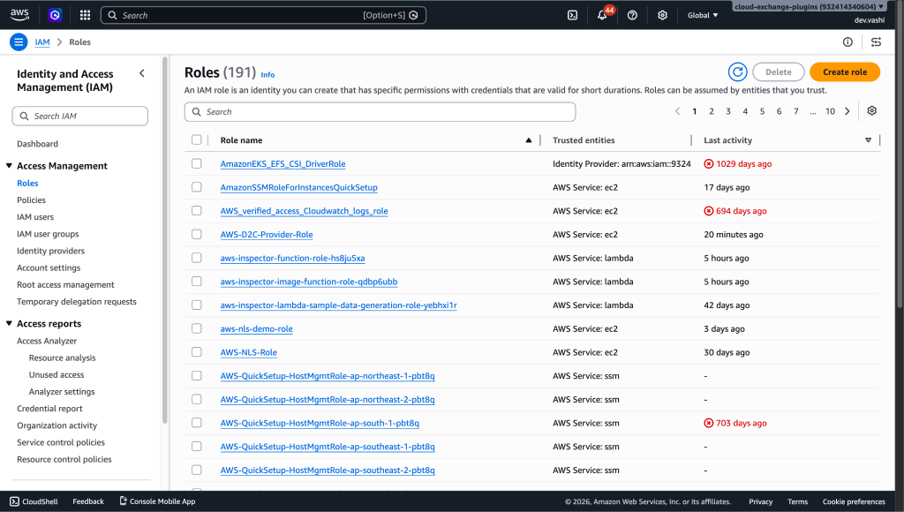
Task: Go to previous page of roles
Action: click(x=677, y=111)
